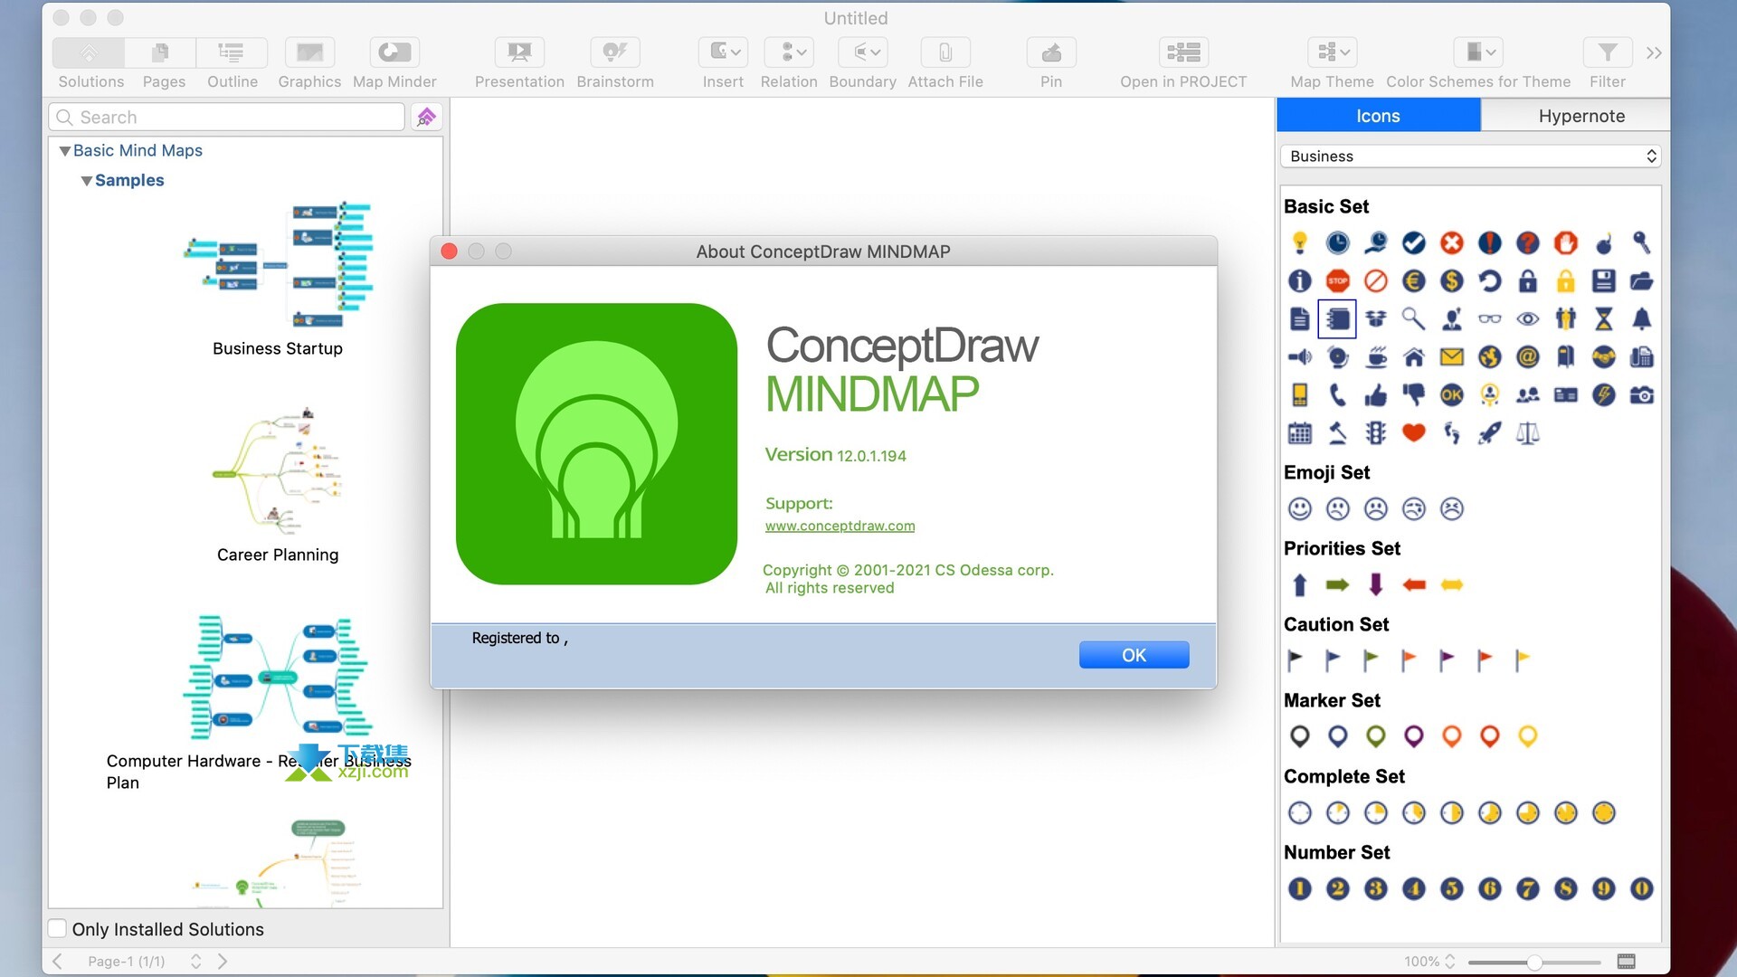
Task: Select the red X cross icon in Basic Set
Action: (1452, 242)
